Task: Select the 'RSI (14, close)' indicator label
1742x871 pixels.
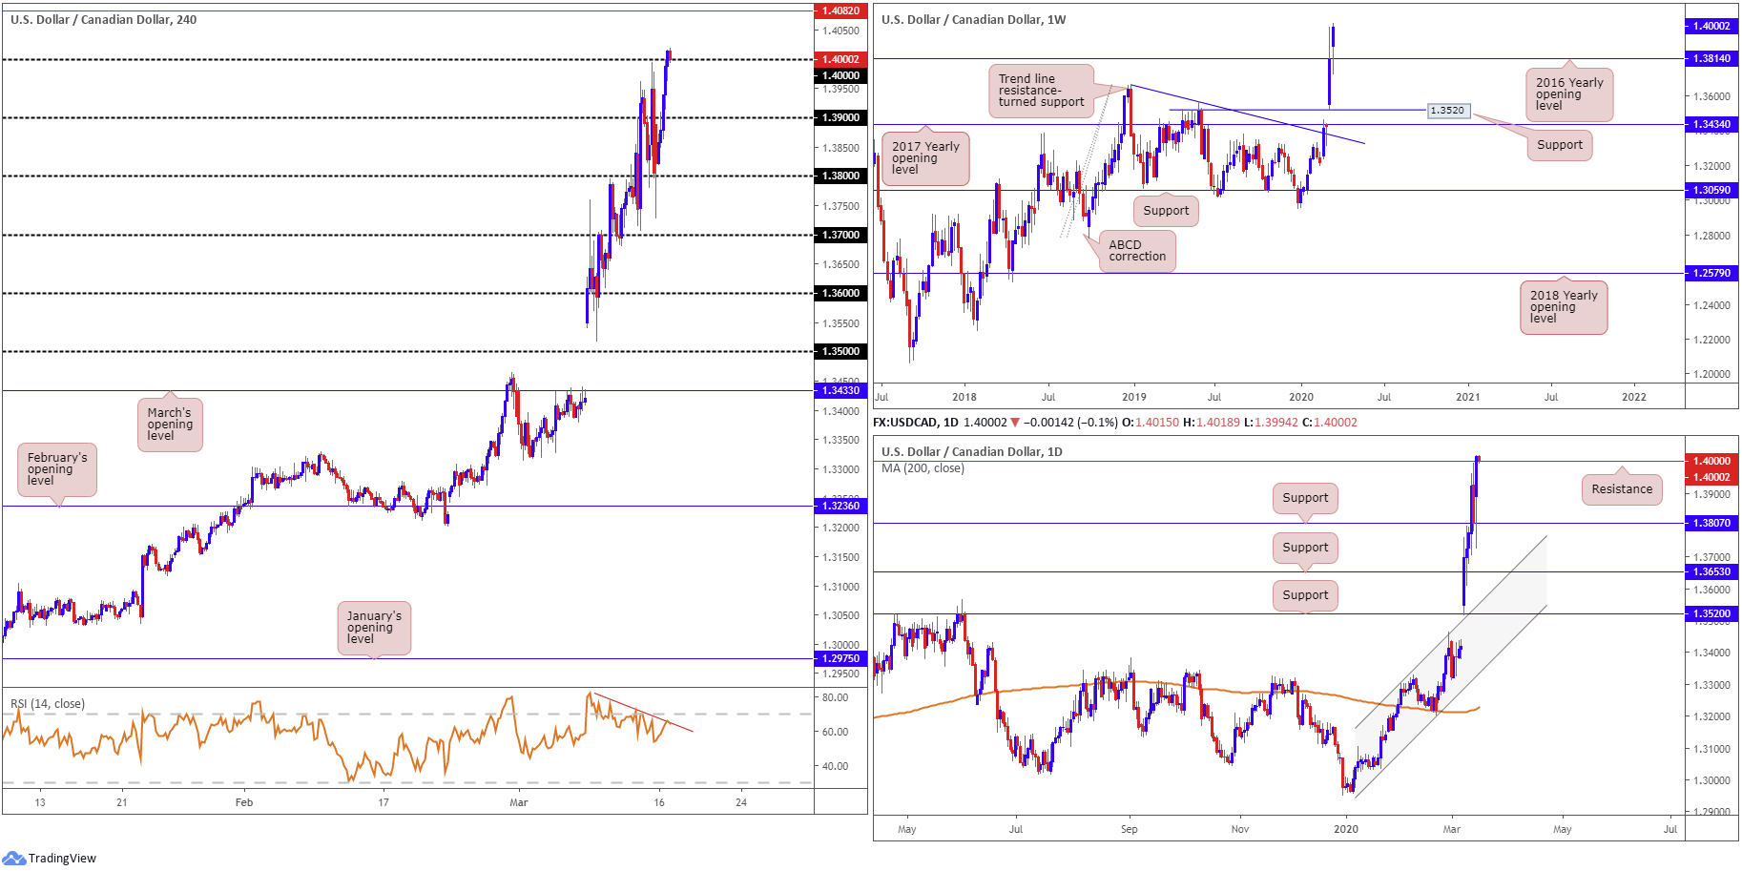Action: click(48, 704)
